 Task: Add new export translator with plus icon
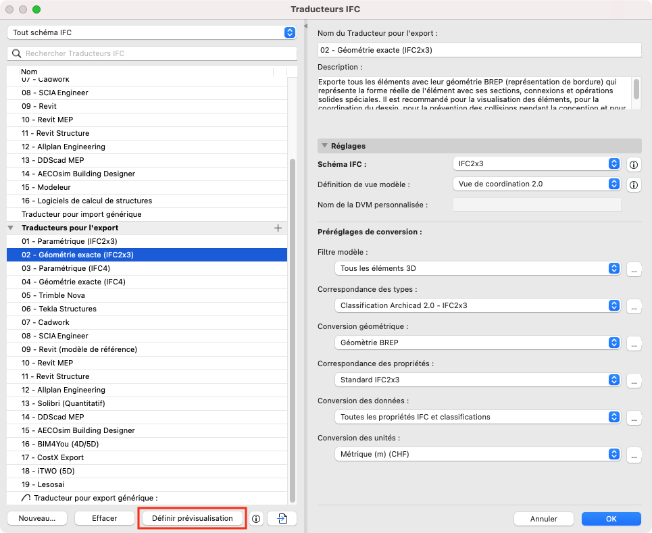coord(278,228)
